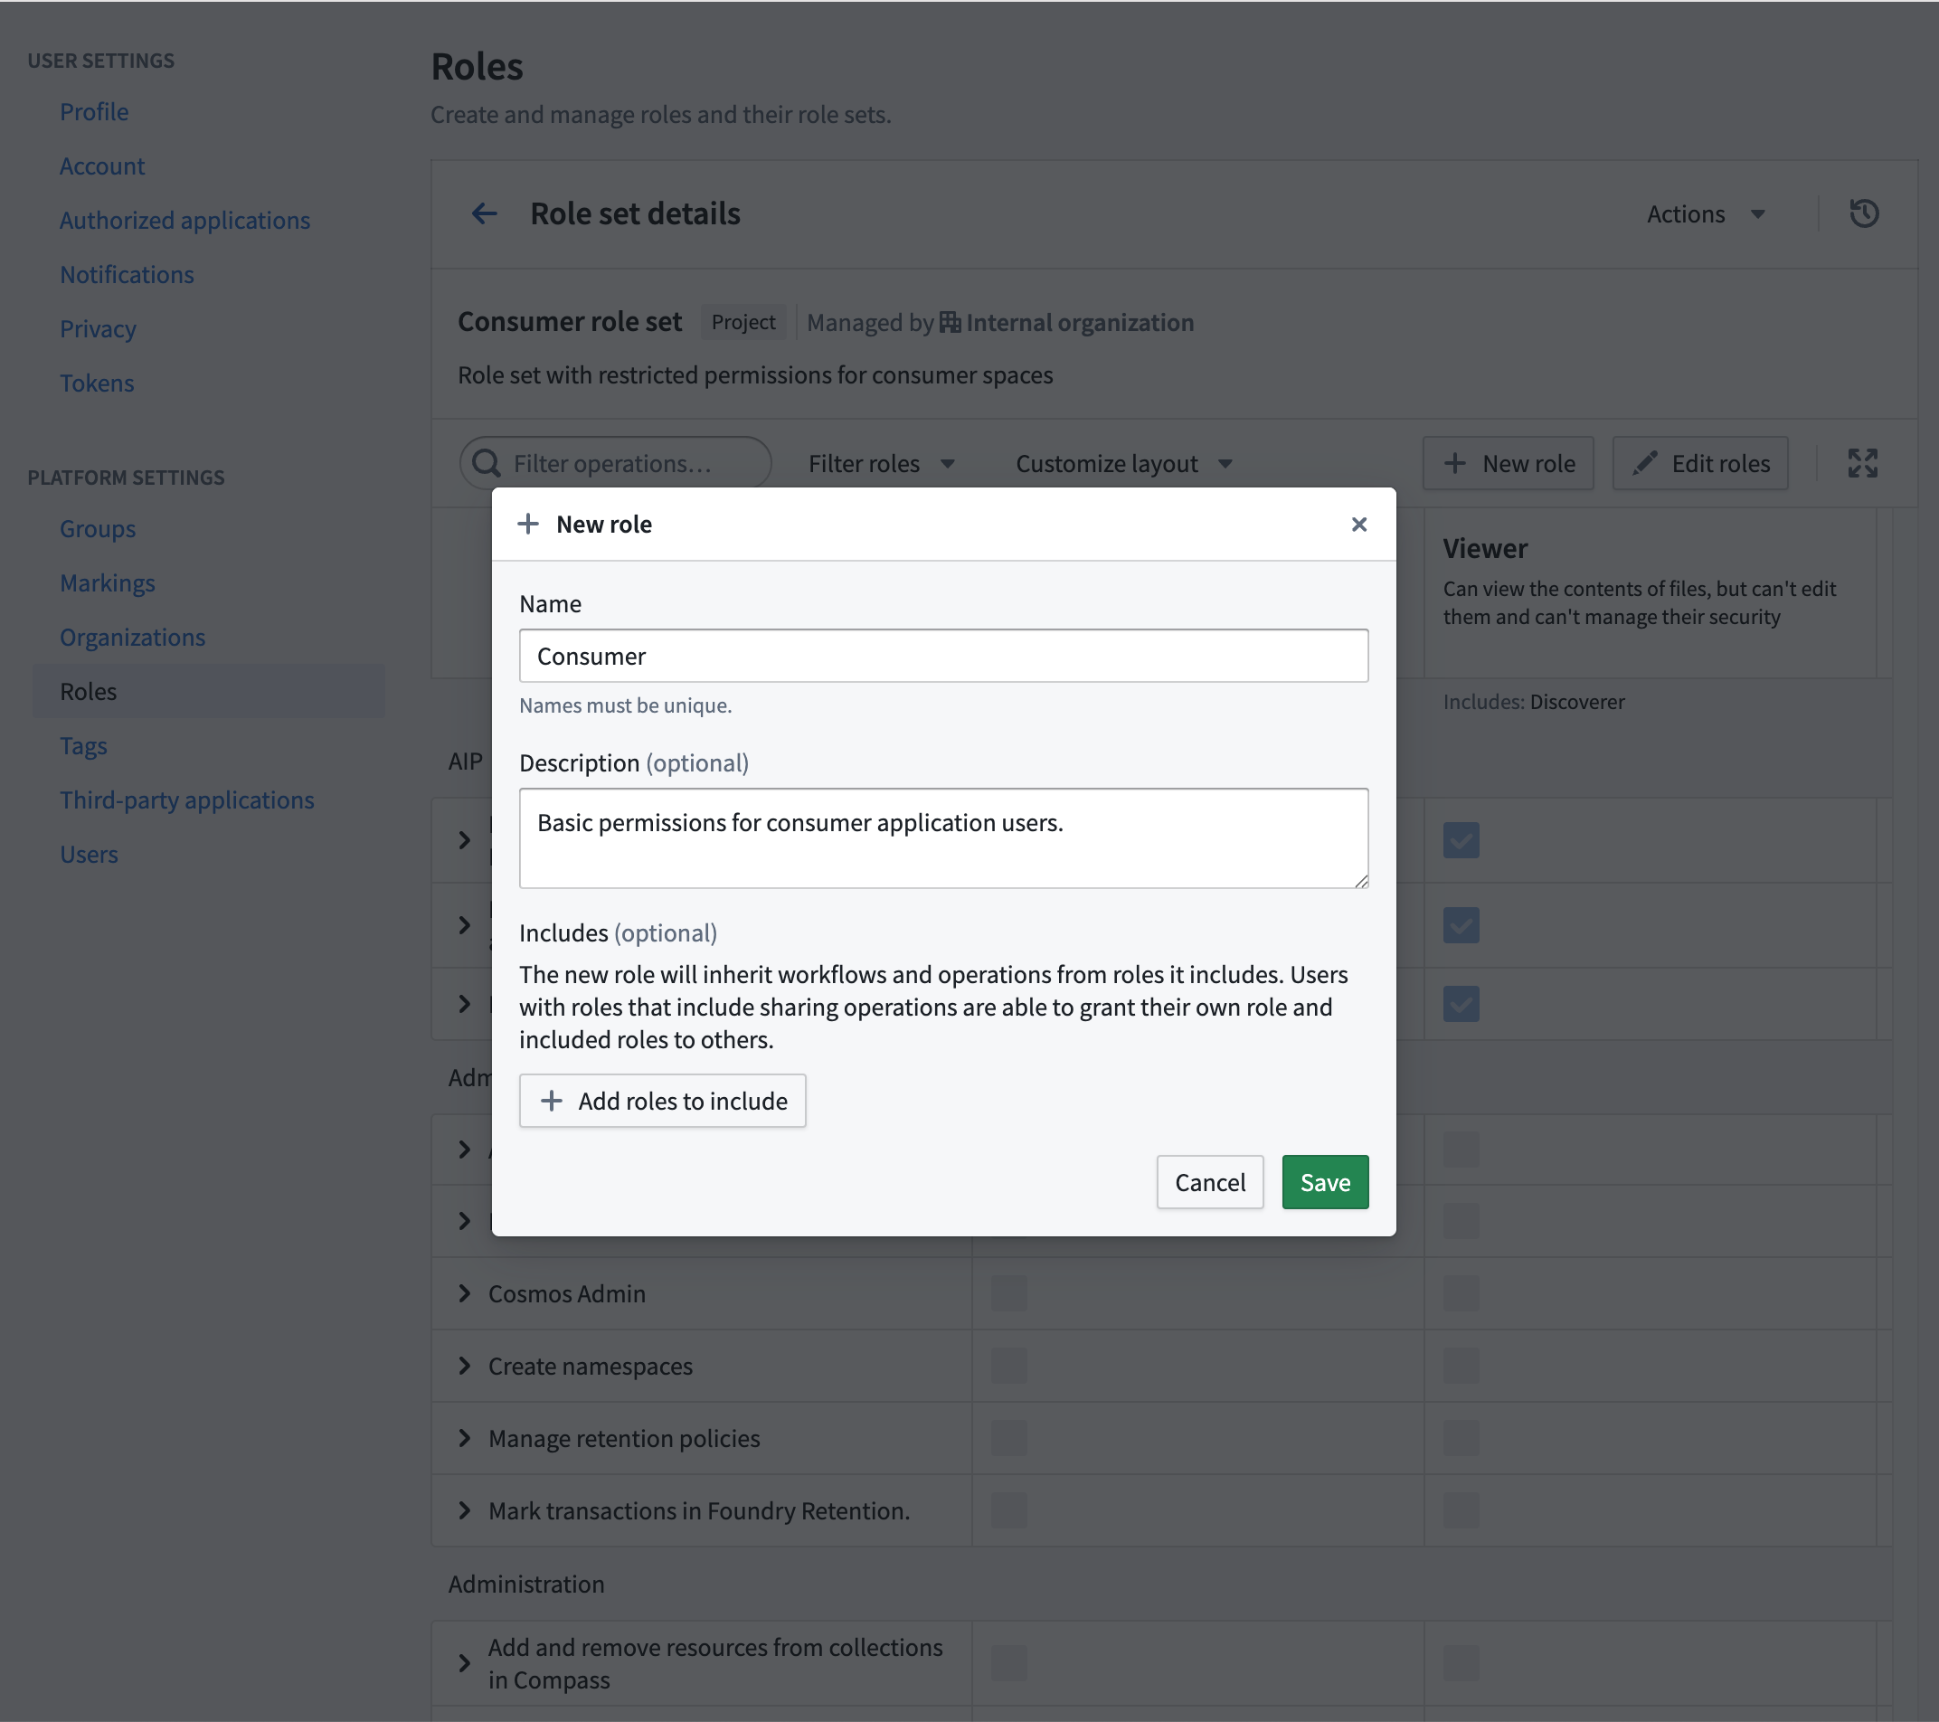1939x1722 pixels.
Task: Click the Internal organization link
Action: 1080,323
